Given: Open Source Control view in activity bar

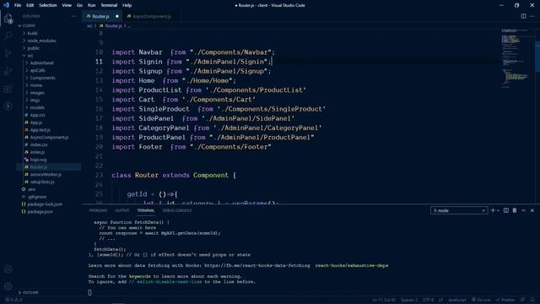Looking at the screenshot, I should click(x=8, y=53).
